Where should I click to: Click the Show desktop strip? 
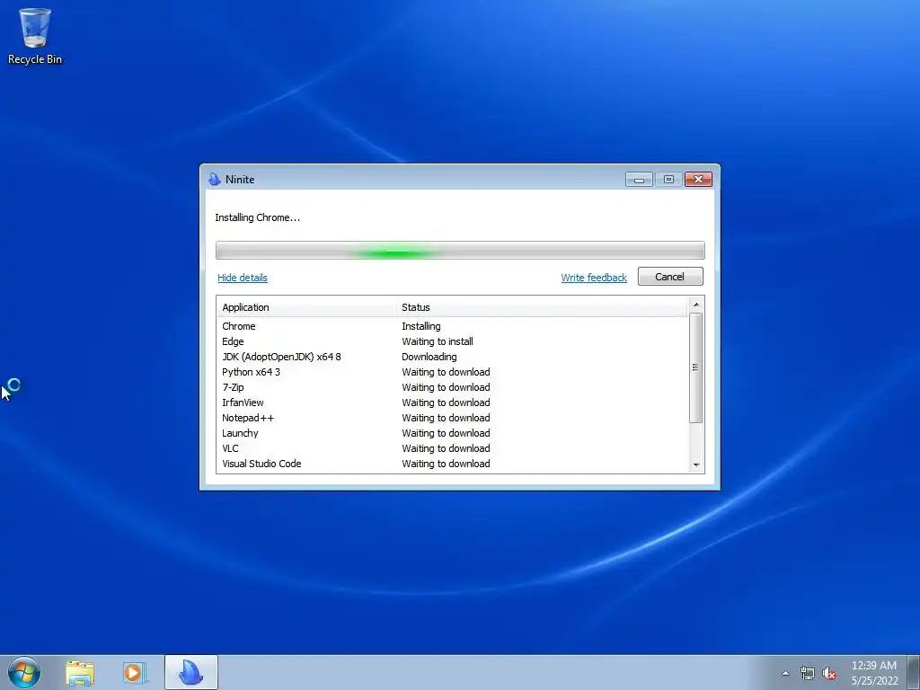click(914, 672)
